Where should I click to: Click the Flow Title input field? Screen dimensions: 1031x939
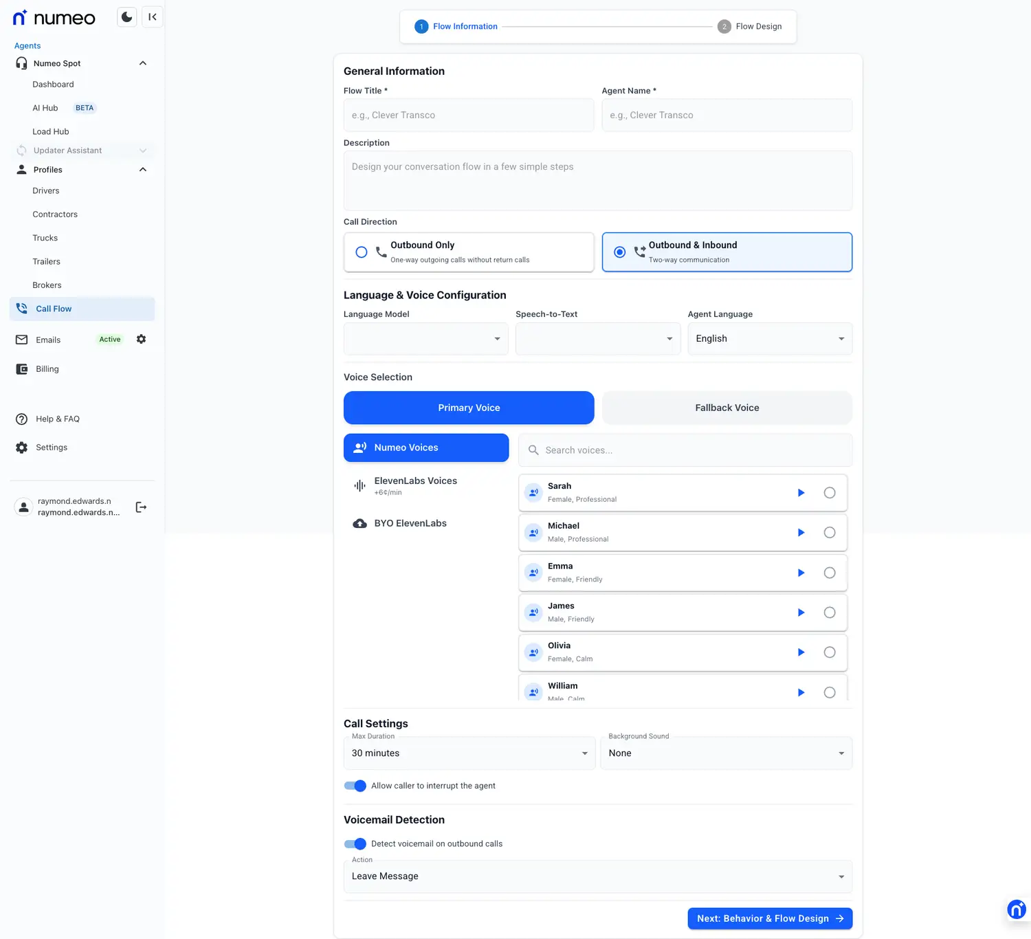(468, 115)
